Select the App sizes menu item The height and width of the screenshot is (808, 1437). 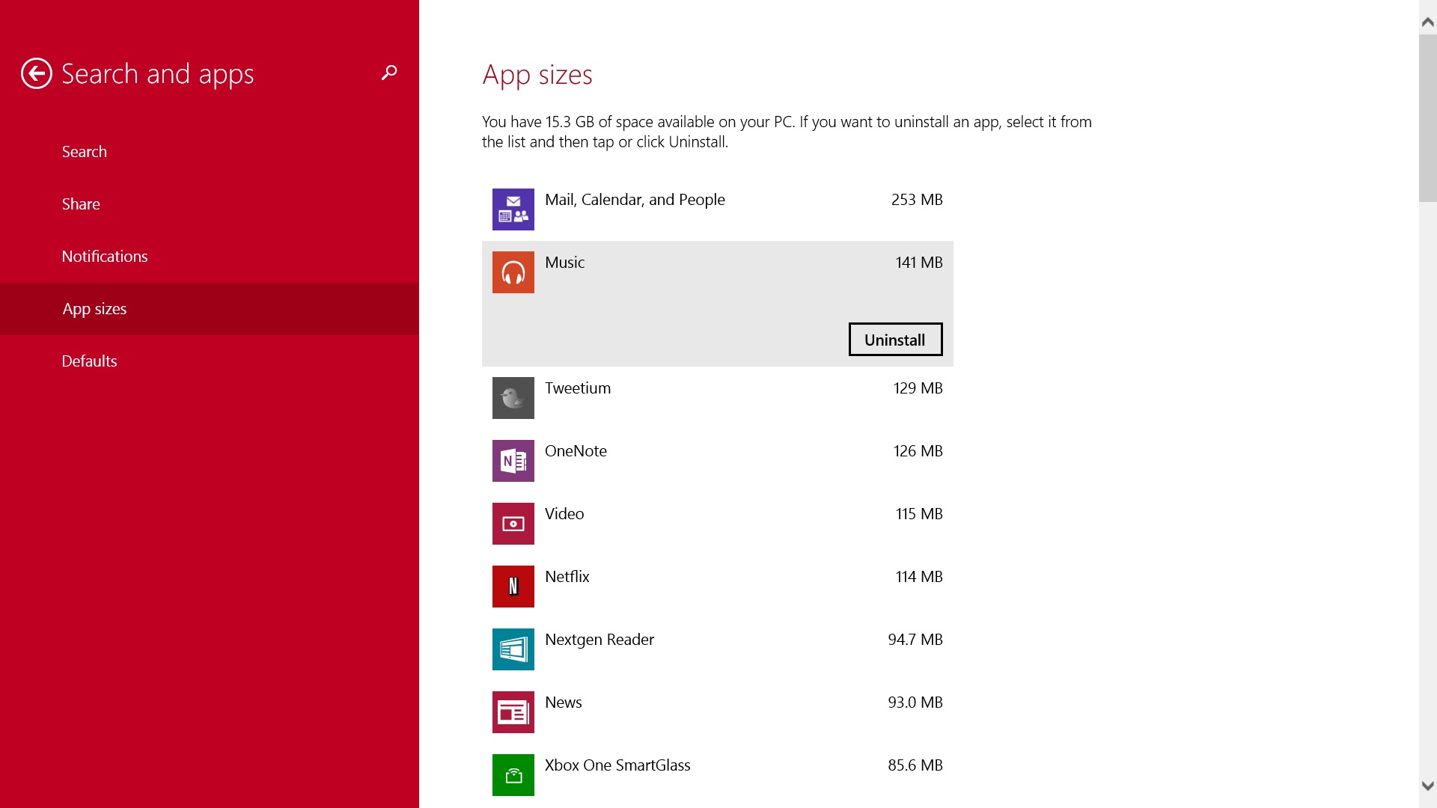pyautogui.click(x=210, y=309)
